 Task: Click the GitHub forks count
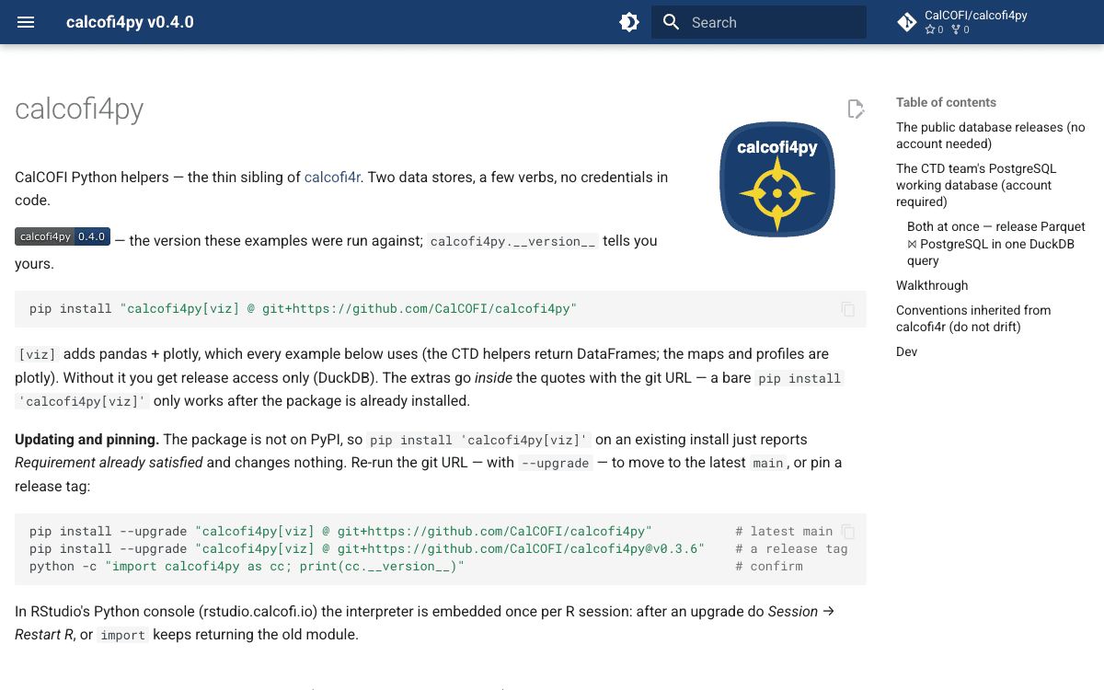960,29
